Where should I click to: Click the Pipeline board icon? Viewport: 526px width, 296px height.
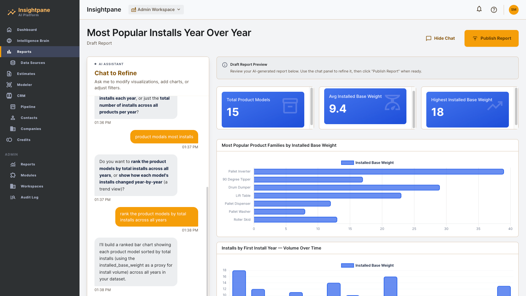pos(13,107)
